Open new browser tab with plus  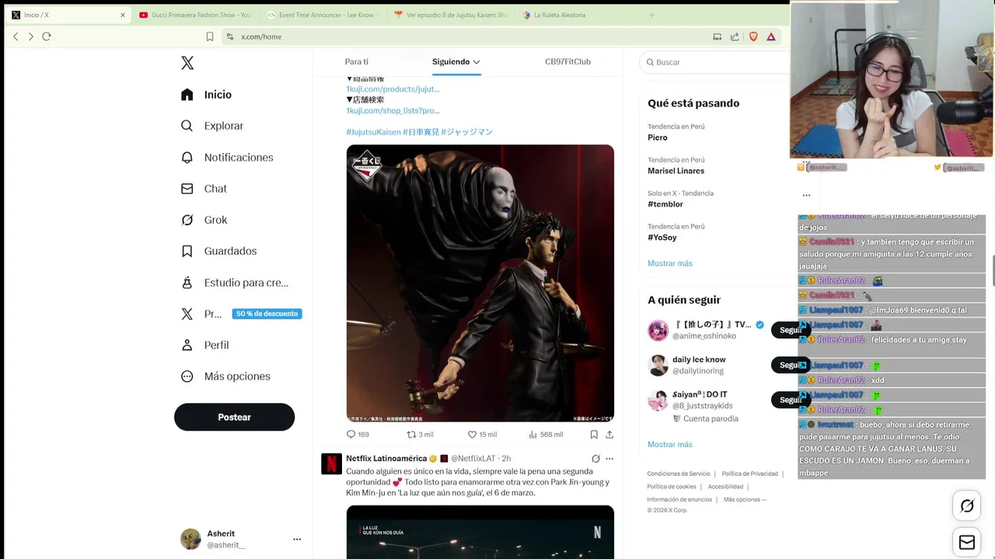(651, 15)
